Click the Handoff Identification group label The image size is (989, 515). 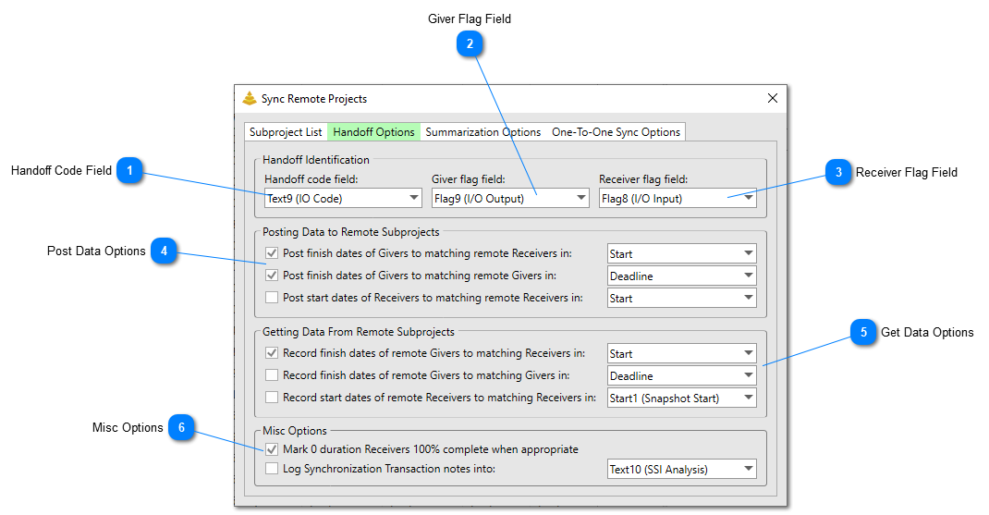coord(316,160)
